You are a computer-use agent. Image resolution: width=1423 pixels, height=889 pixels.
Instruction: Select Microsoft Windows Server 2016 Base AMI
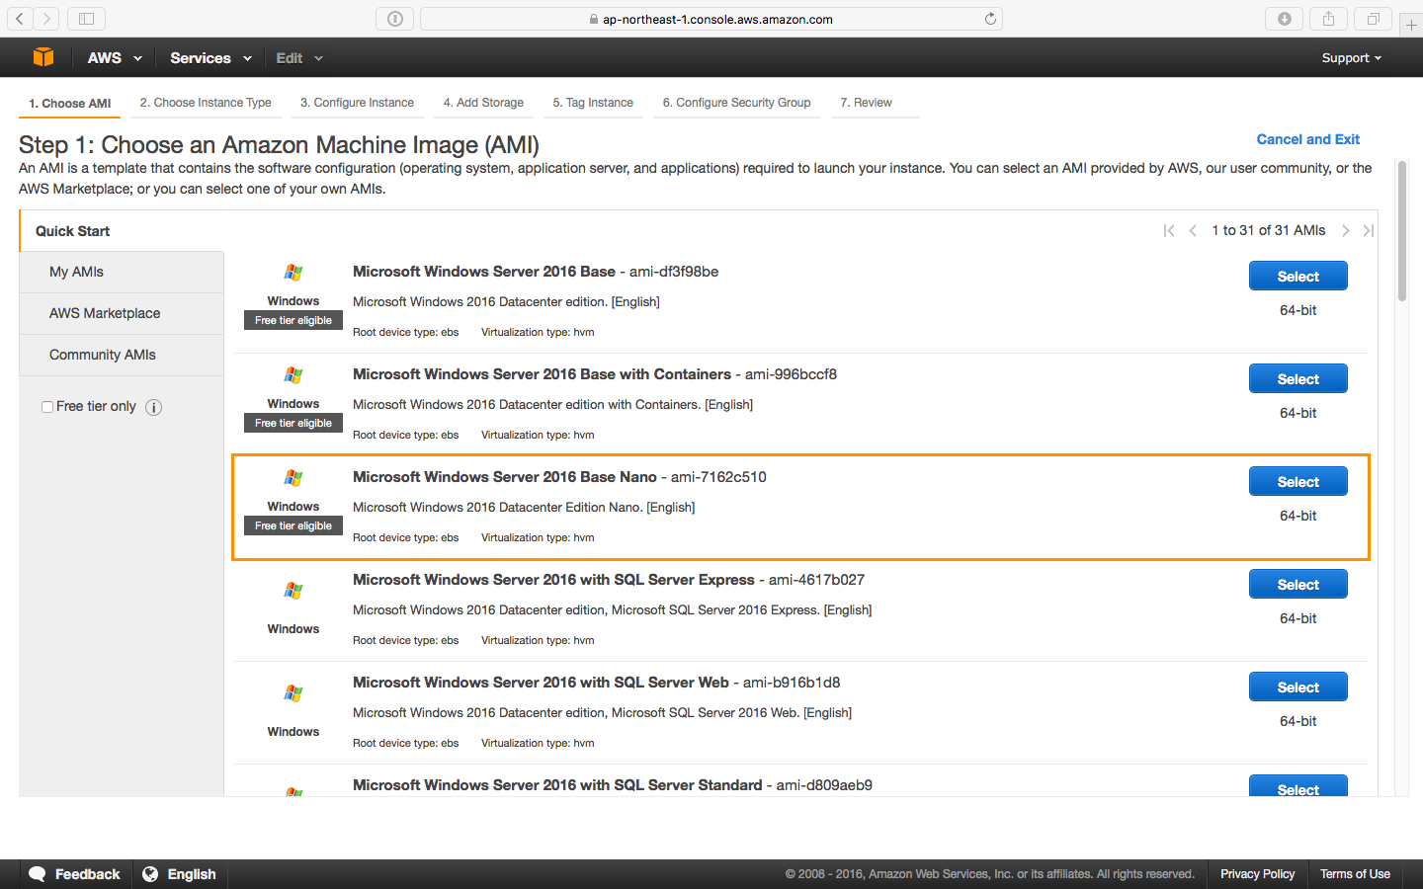point(1297,277)
